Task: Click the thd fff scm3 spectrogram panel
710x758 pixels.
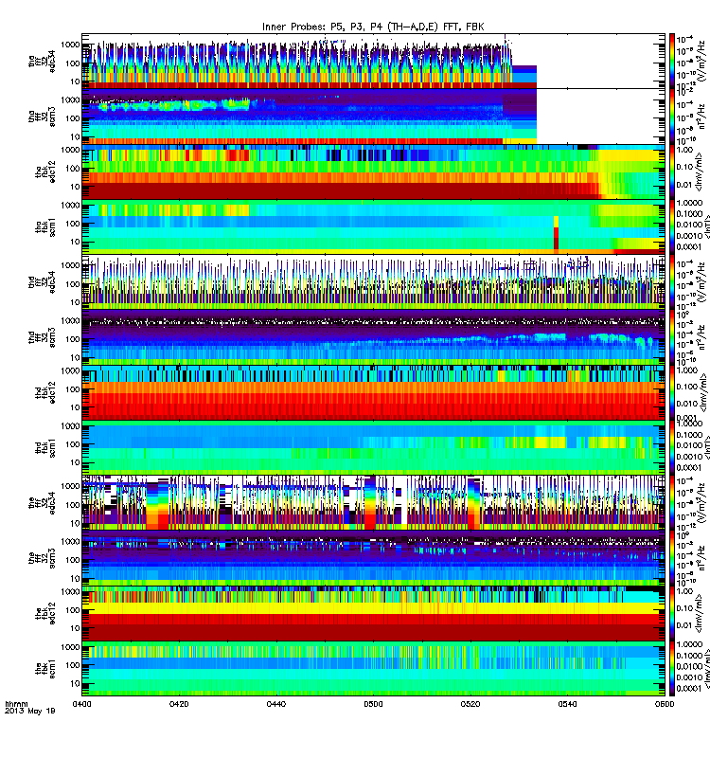Action: click(373, 337)
